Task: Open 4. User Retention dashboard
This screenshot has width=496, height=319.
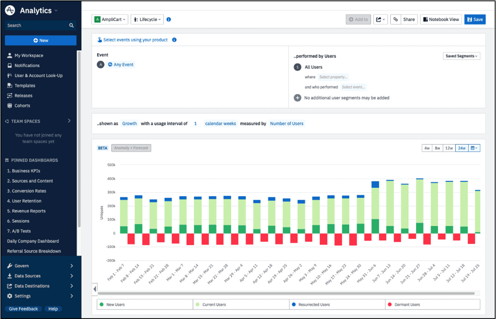Action: tap(24, 201)
